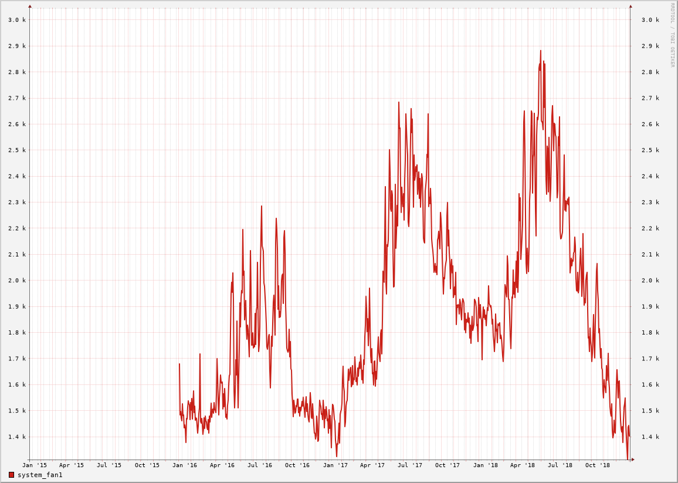Click the red system_fan1 legend color swatch
Screen dimensions: 678x483
click(x=11, y=475)
